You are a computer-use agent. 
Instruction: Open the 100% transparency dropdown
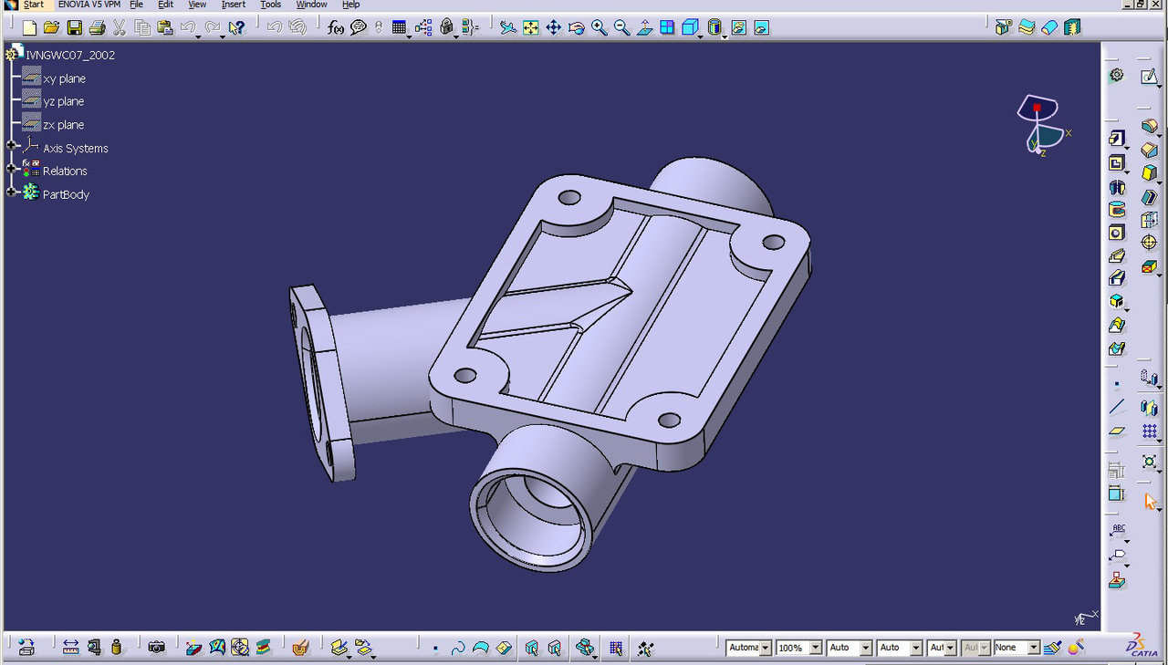(x=816, y=648)
